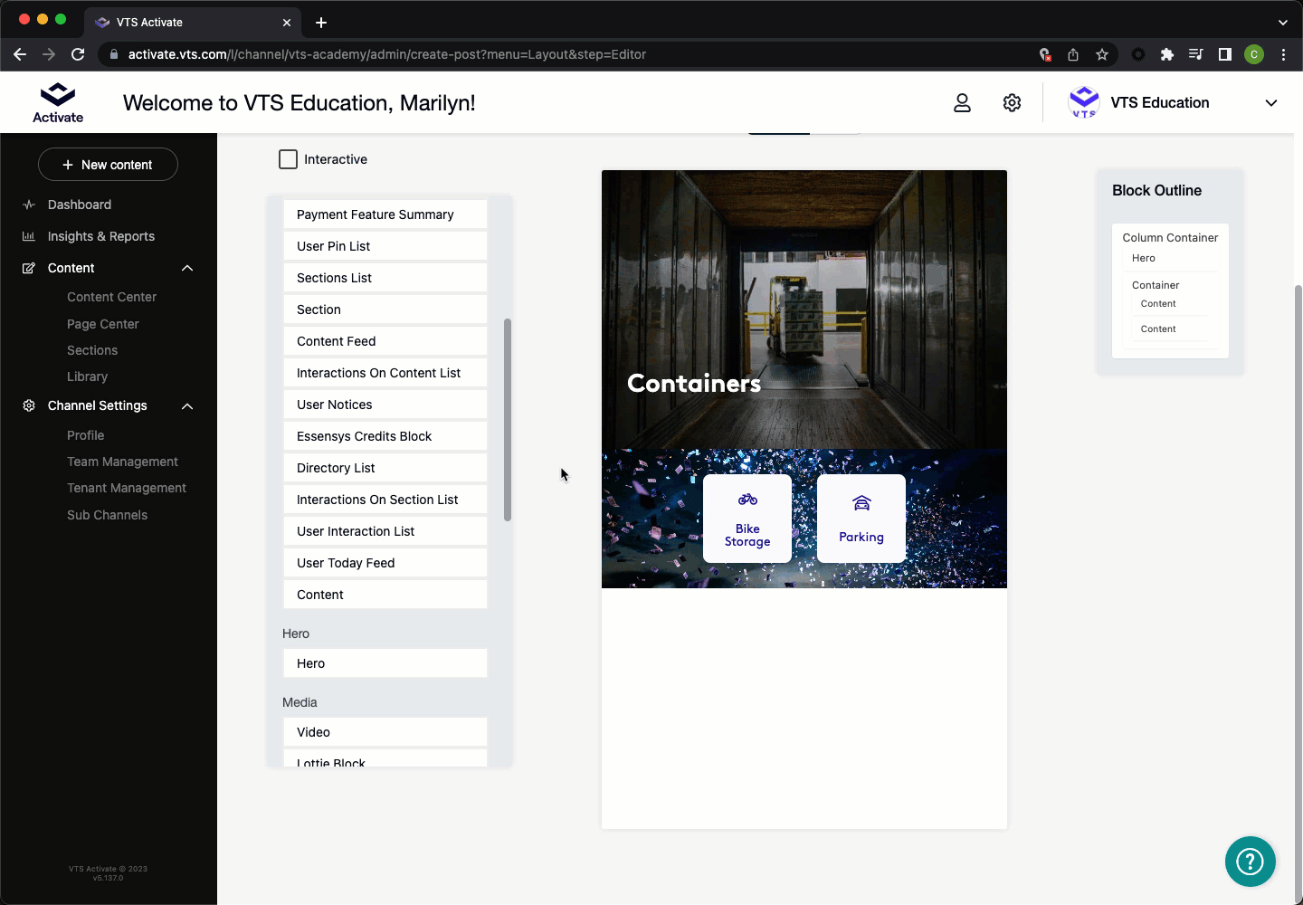Open the user profile icon
Screen dimensions: 1303x905
[962, 103]
